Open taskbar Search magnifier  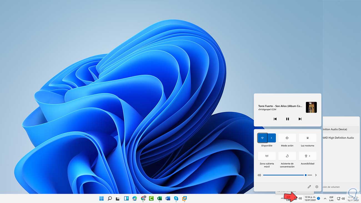(110, 198)
